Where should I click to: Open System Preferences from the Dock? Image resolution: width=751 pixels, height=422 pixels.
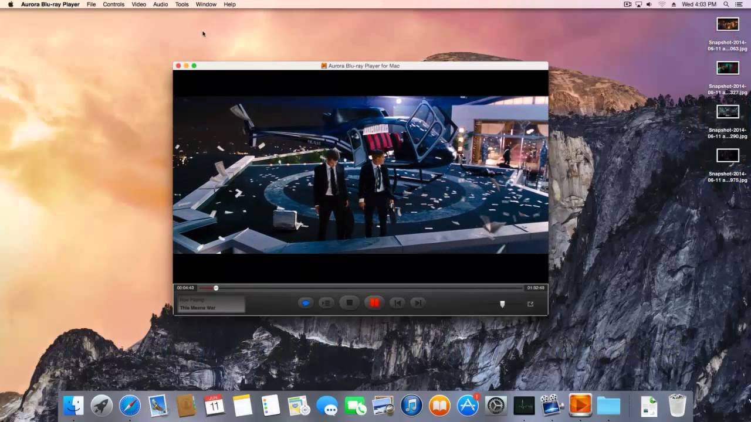tap(496, 406)
